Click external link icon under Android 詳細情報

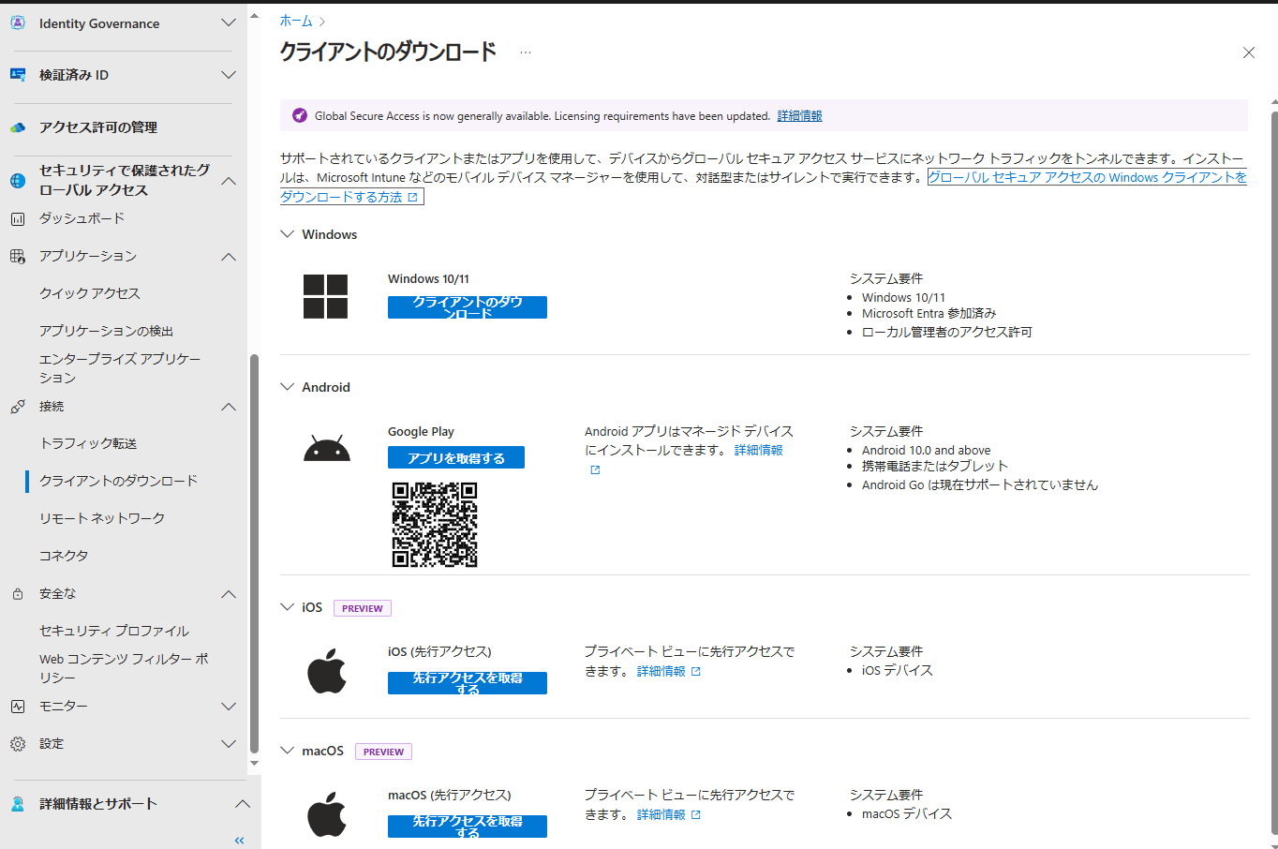[595, 470]
